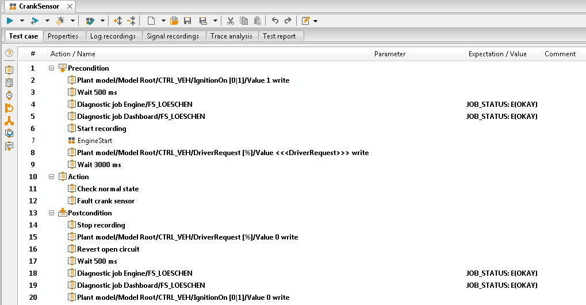This screenshot has width=586, height=305.
Task: Click the copy icon
Action: pos(244,21)
